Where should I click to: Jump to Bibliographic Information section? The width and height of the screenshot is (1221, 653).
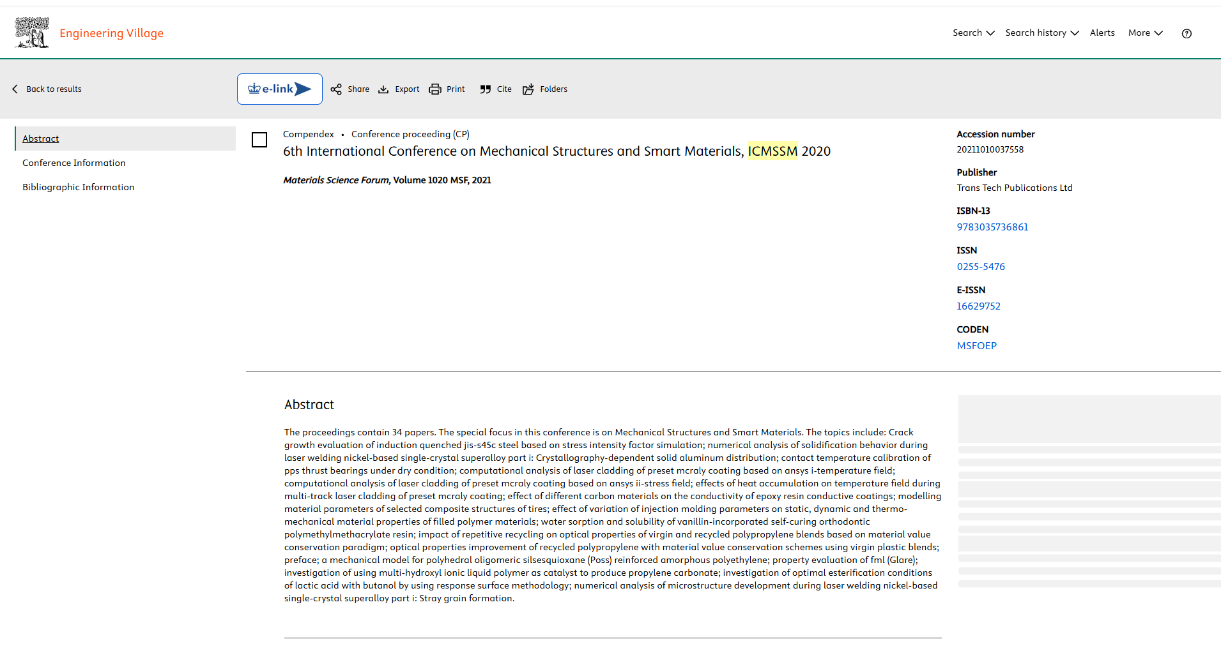pyautogui.click(x=79, y=187)
